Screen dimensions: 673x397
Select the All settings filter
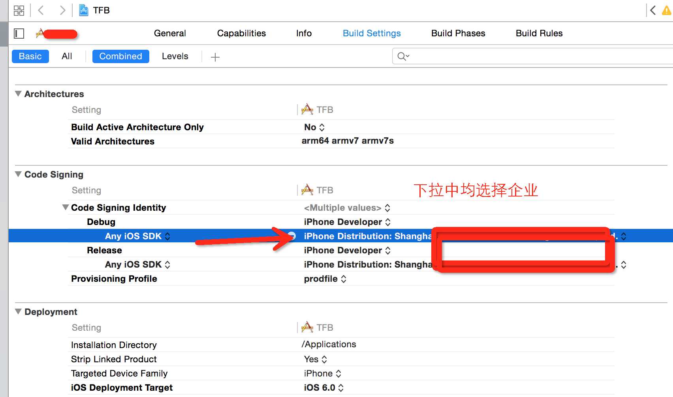[x=67, y=56]
